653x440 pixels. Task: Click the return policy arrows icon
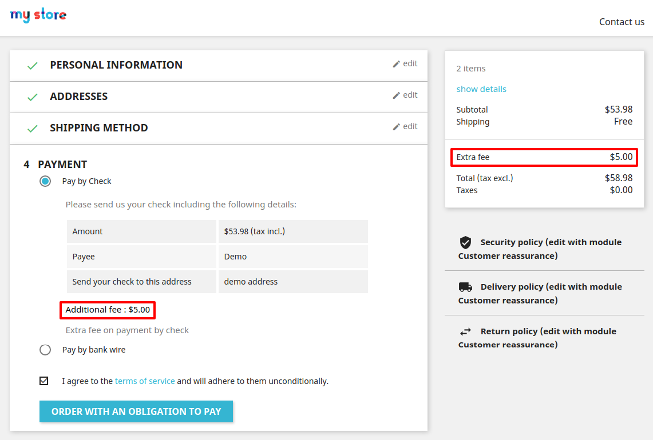tap(465, 331)
